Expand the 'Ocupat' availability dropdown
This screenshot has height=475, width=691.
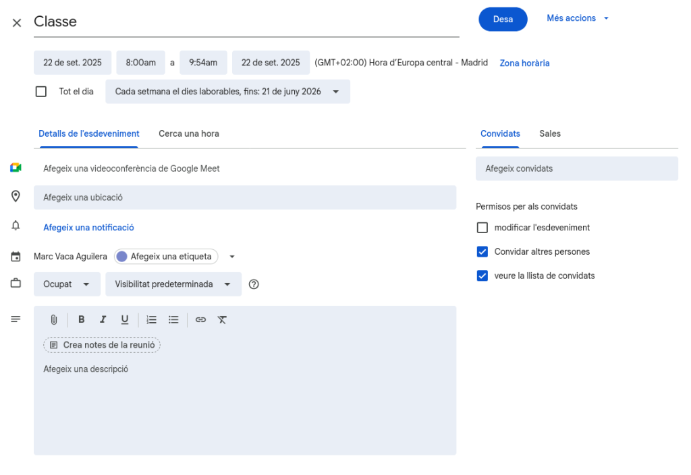(x=67, y=284)
